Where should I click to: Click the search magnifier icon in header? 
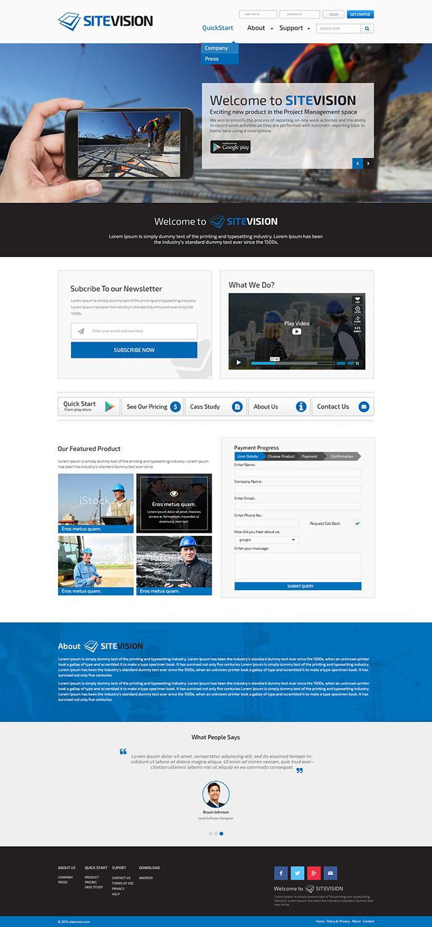click(x=367, y=28)
